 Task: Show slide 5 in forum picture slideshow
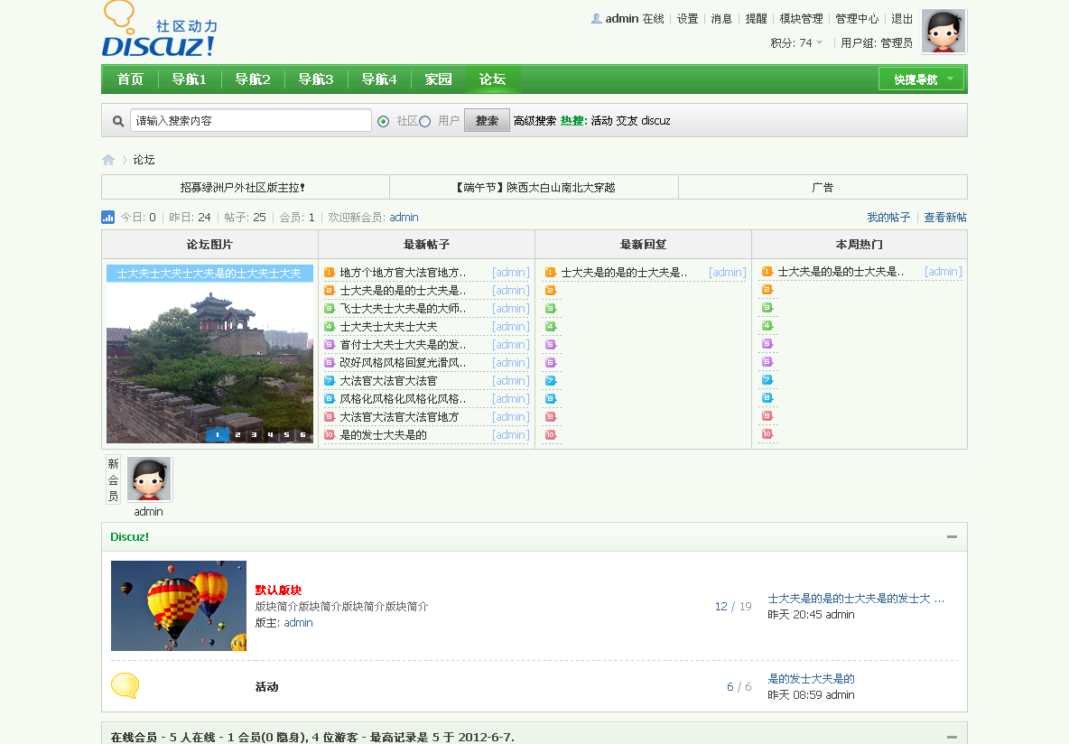point(287,435)
